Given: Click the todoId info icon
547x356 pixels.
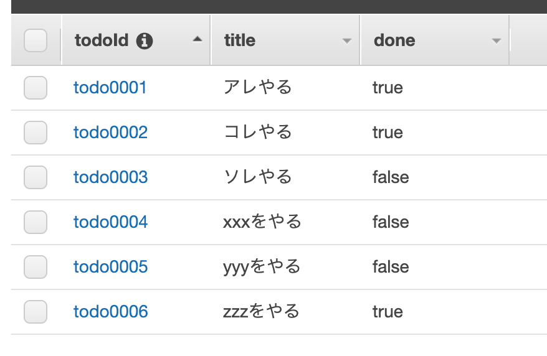Looking at the screenshot, I should [145, 40].
